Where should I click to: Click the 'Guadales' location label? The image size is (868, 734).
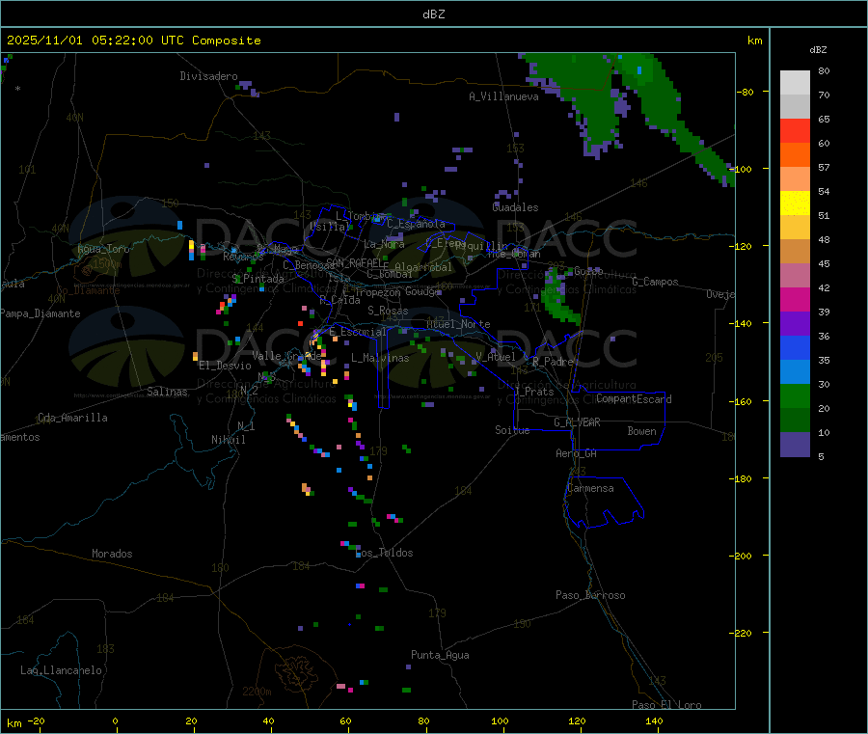point(515,207)
